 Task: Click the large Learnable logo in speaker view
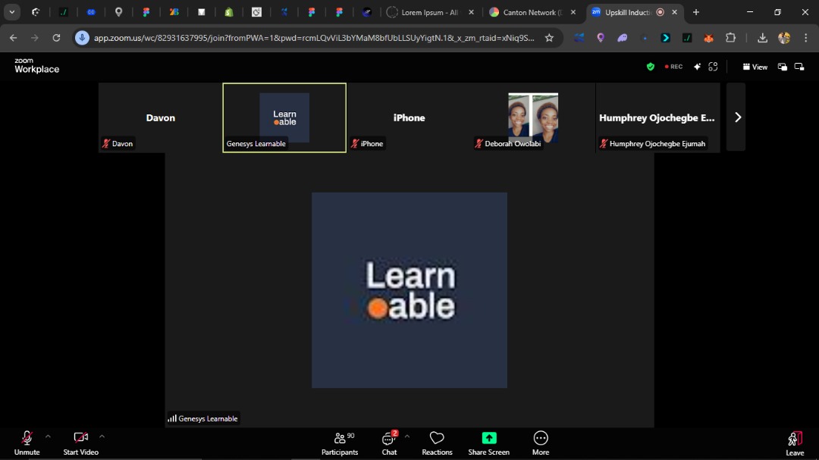click(x=409, y=289)
